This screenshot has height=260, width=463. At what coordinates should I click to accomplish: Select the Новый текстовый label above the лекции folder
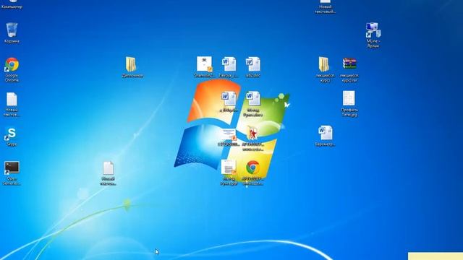coord(325,9)
